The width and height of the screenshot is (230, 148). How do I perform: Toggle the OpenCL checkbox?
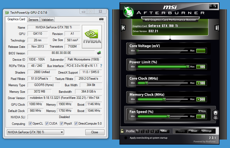click(x=30, y=124)
